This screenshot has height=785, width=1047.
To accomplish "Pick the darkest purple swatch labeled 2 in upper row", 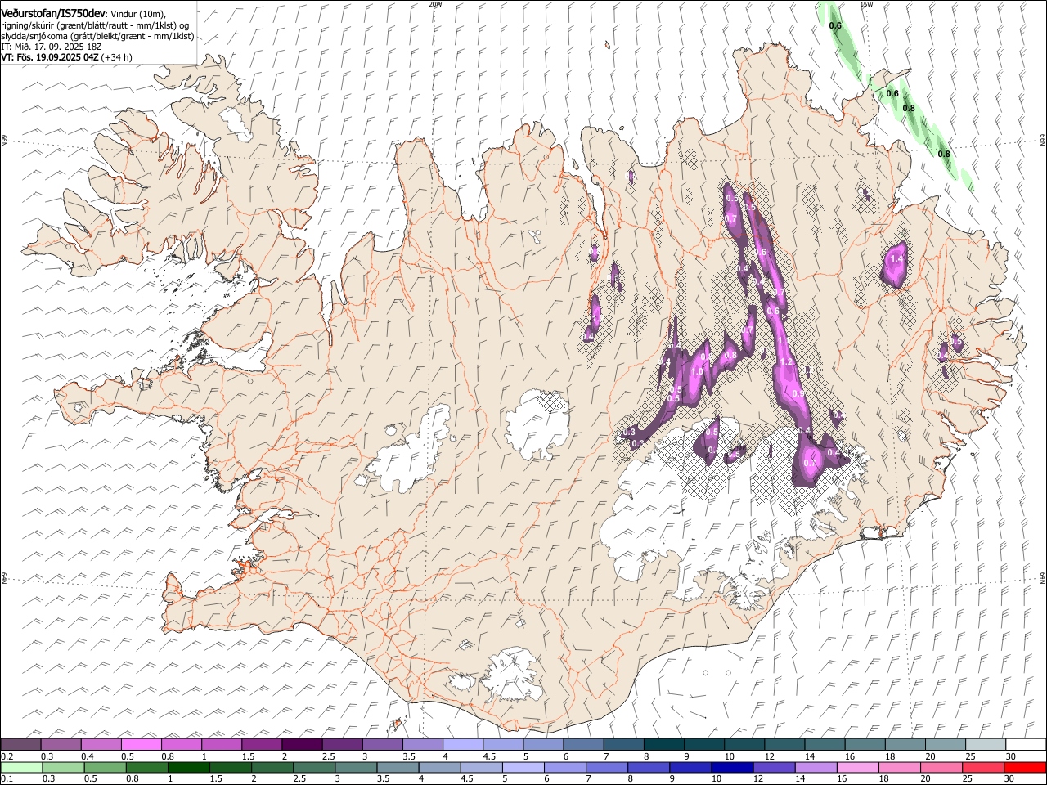I will tap(302, 745).
